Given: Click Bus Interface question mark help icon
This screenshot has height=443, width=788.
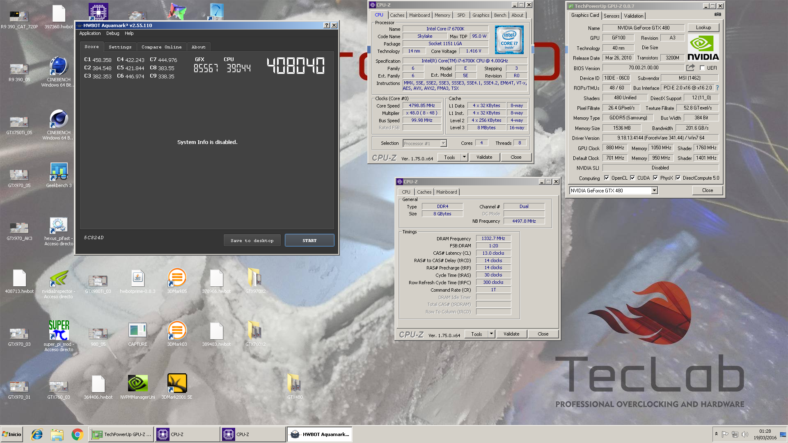Looking at the screenshot, I should click(x=717, y=88).
